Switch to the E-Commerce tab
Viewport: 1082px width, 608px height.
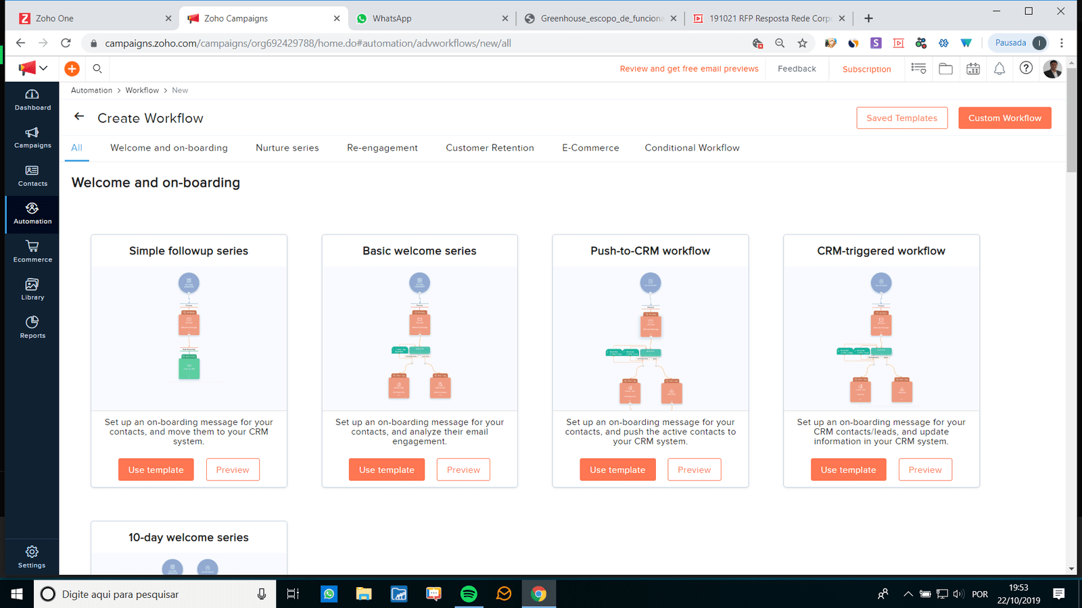coord(590,148)
